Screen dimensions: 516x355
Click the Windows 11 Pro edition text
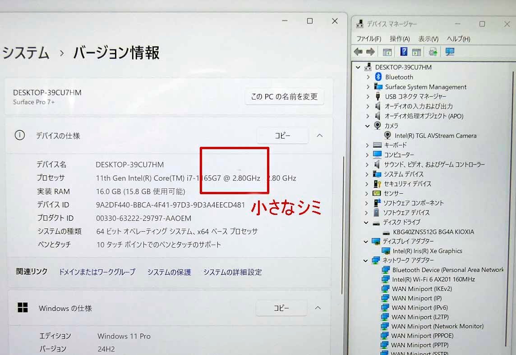tap(124, 336)
